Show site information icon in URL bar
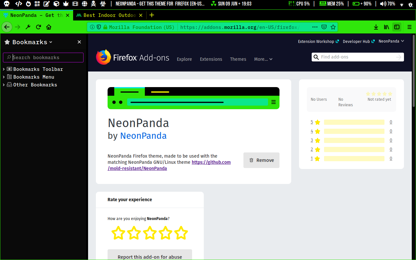Image resolution: width=416 pixels, height=260 pixels. pos(92,27)
